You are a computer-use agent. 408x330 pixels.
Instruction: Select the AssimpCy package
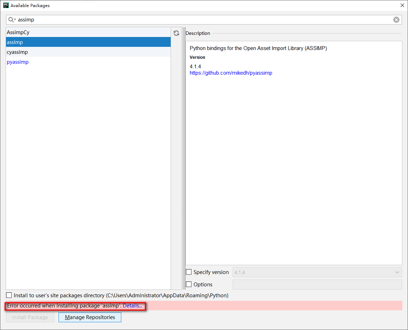tap(18, 32)
